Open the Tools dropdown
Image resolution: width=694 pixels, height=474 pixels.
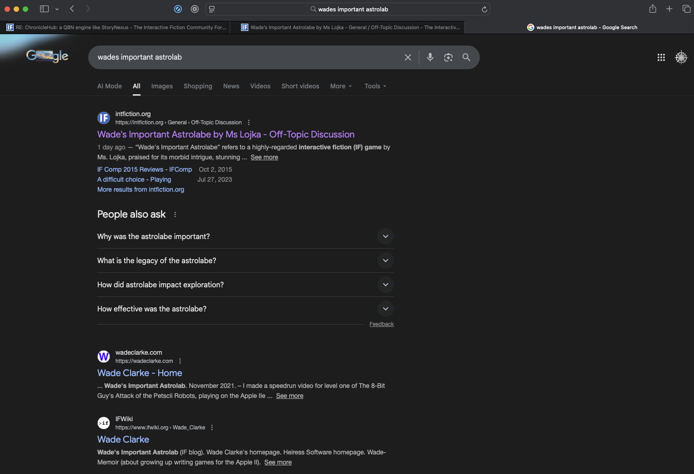[375, 86]
